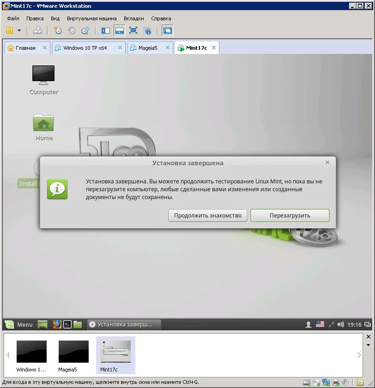
Task: Close the thumbnail bar
Action: (x=369, y=336)
